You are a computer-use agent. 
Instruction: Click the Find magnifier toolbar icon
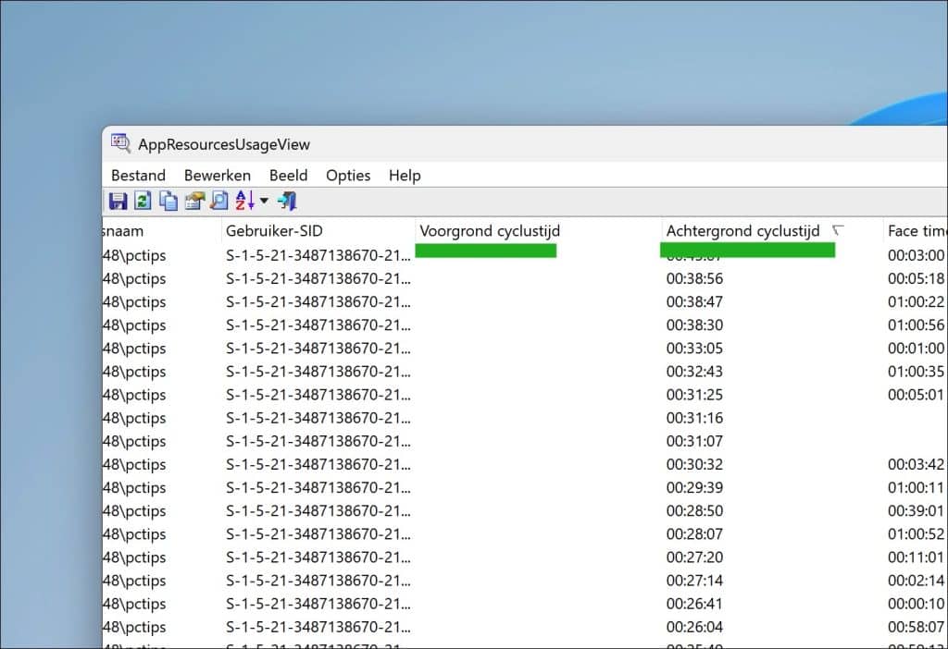point(218,201)
